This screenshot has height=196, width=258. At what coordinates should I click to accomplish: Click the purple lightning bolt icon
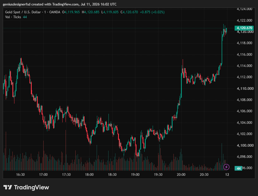point(227,167)
